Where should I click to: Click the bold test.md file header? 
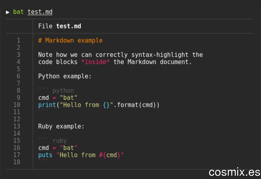coord(69,26)
